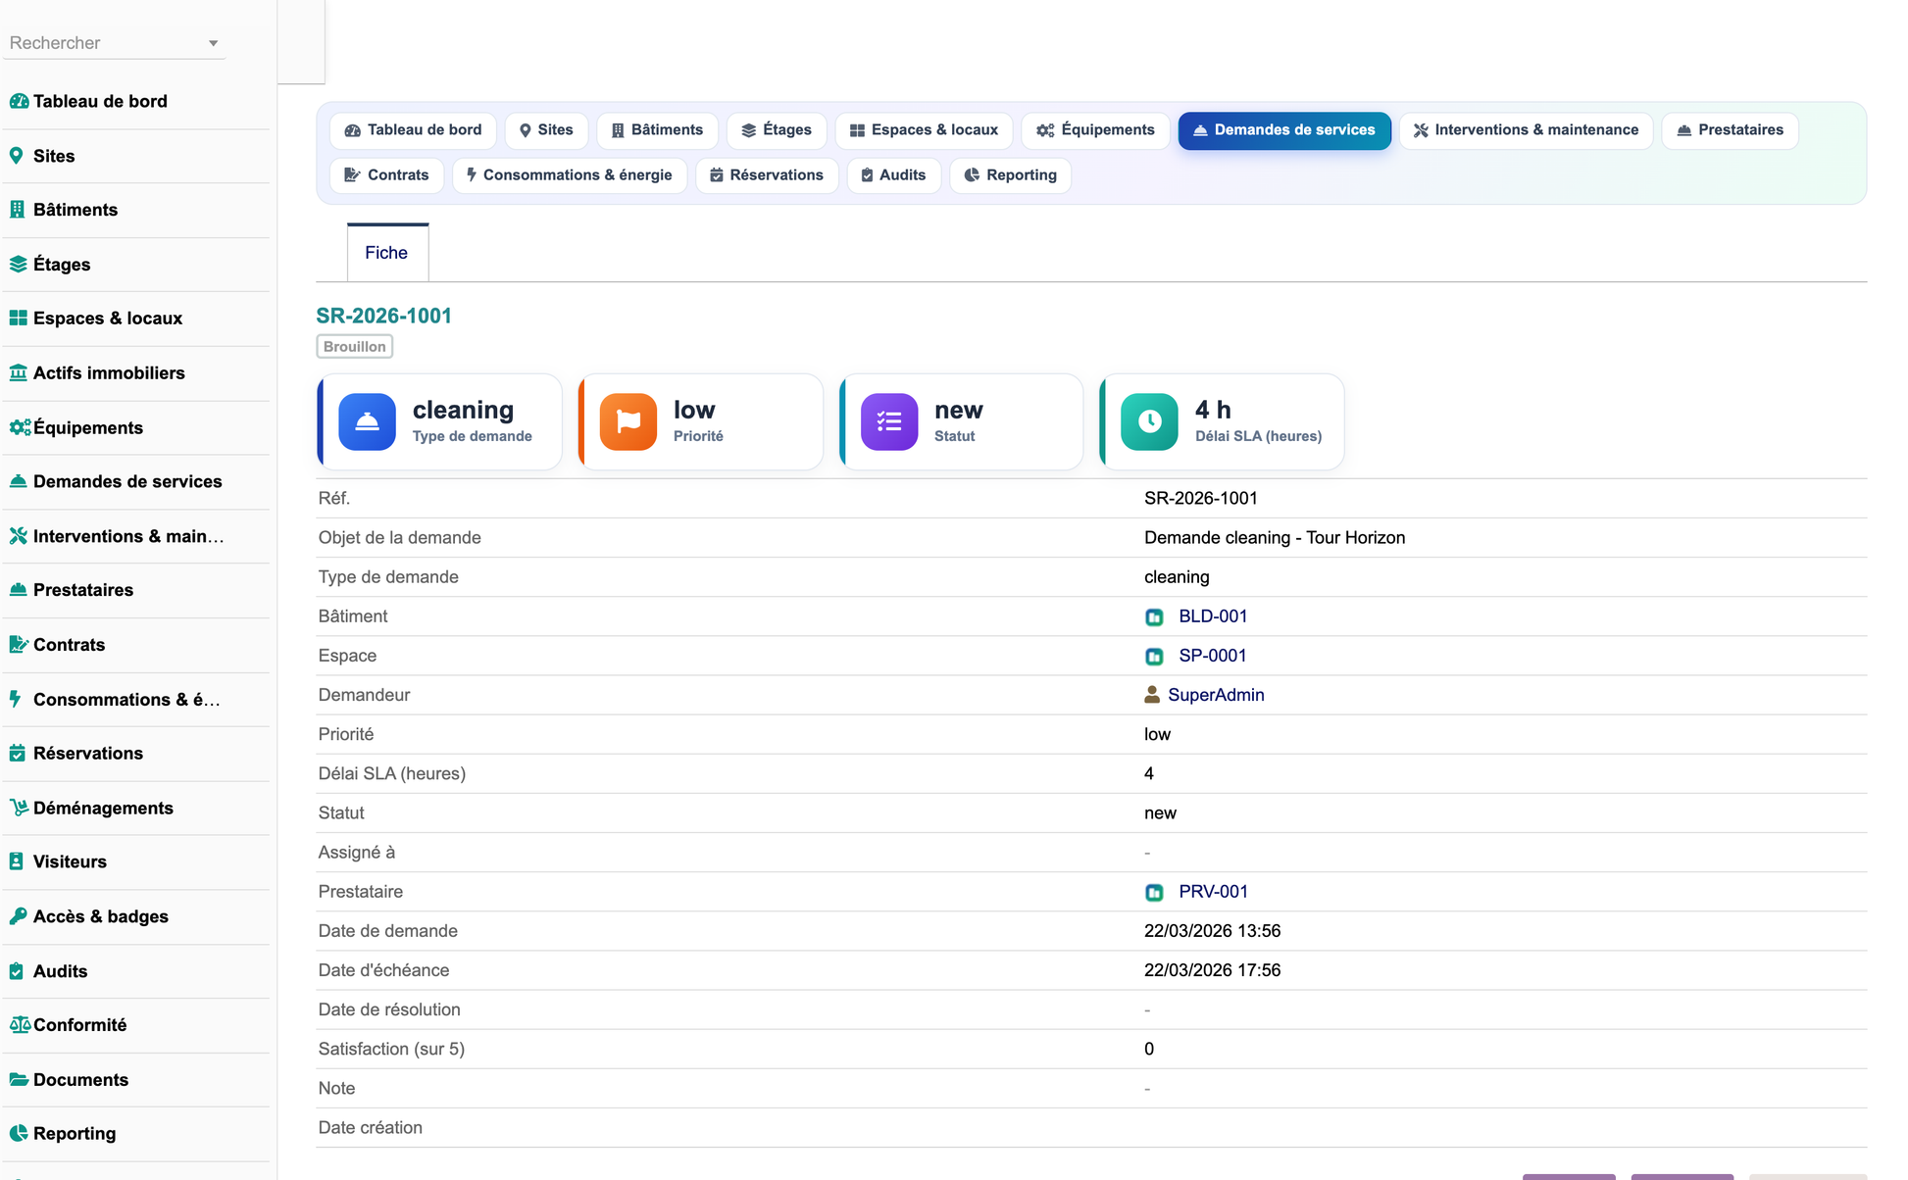Open Bâtiments in top navigation bar
This screenshot has width=1908, height=1180.
point(657,130)
